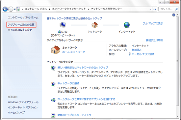Click the Back navigation arrow button
Image resolution: width=181 pixels, height=120 pixels.
point(5,9)
